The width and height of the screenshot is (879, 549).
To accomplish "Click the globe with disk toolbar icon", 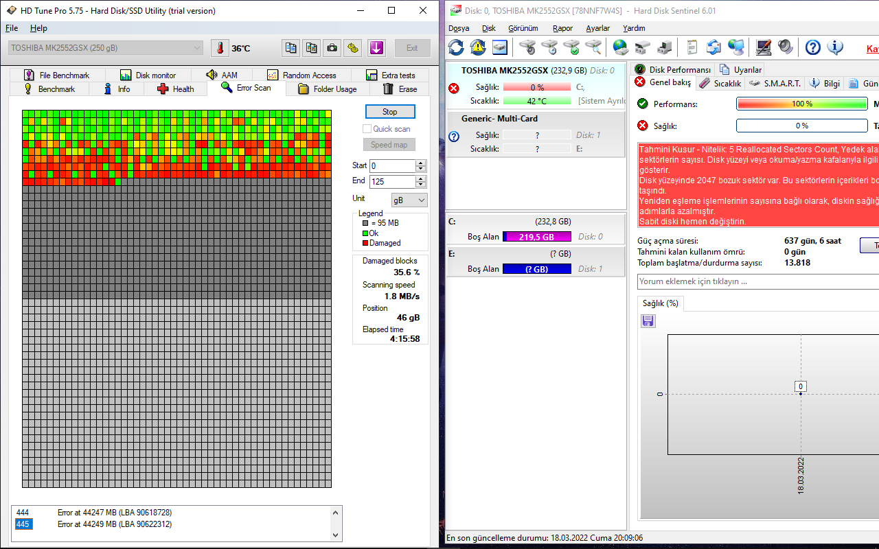I will click(x=621, y=47).
